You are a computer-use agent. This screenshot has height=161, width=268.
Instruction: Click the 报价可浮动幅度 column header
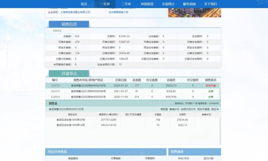tap(133, 114)
